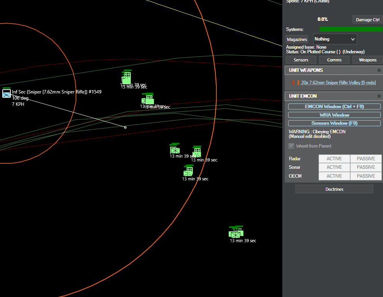Click the Damage Ctrl button
Screen dimensions: 383x297
coord(368,20)
